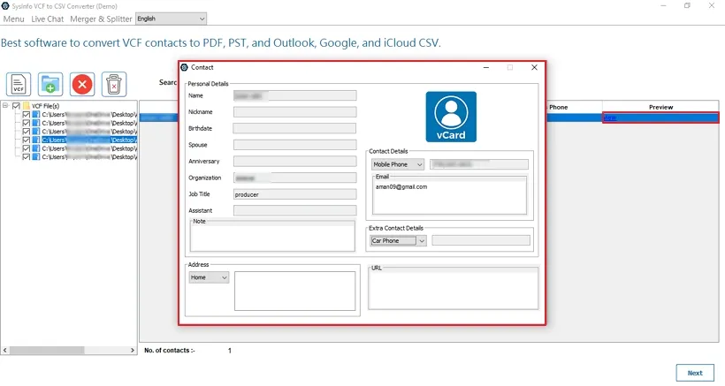
Task: Click the red remove icon
Action: coord(82,84)
